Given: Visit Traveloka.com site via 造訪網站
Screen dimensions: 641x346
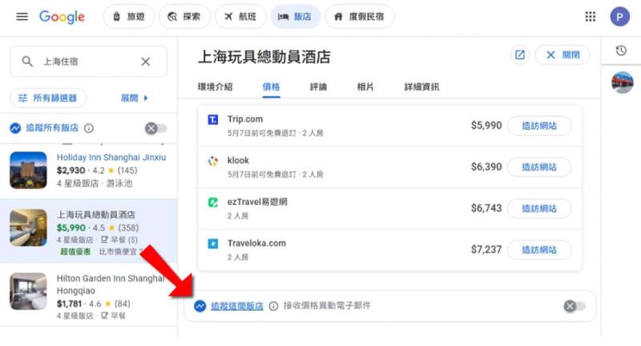Looking at the screenshot, I should pyautogui.click(x=539, y=250).
